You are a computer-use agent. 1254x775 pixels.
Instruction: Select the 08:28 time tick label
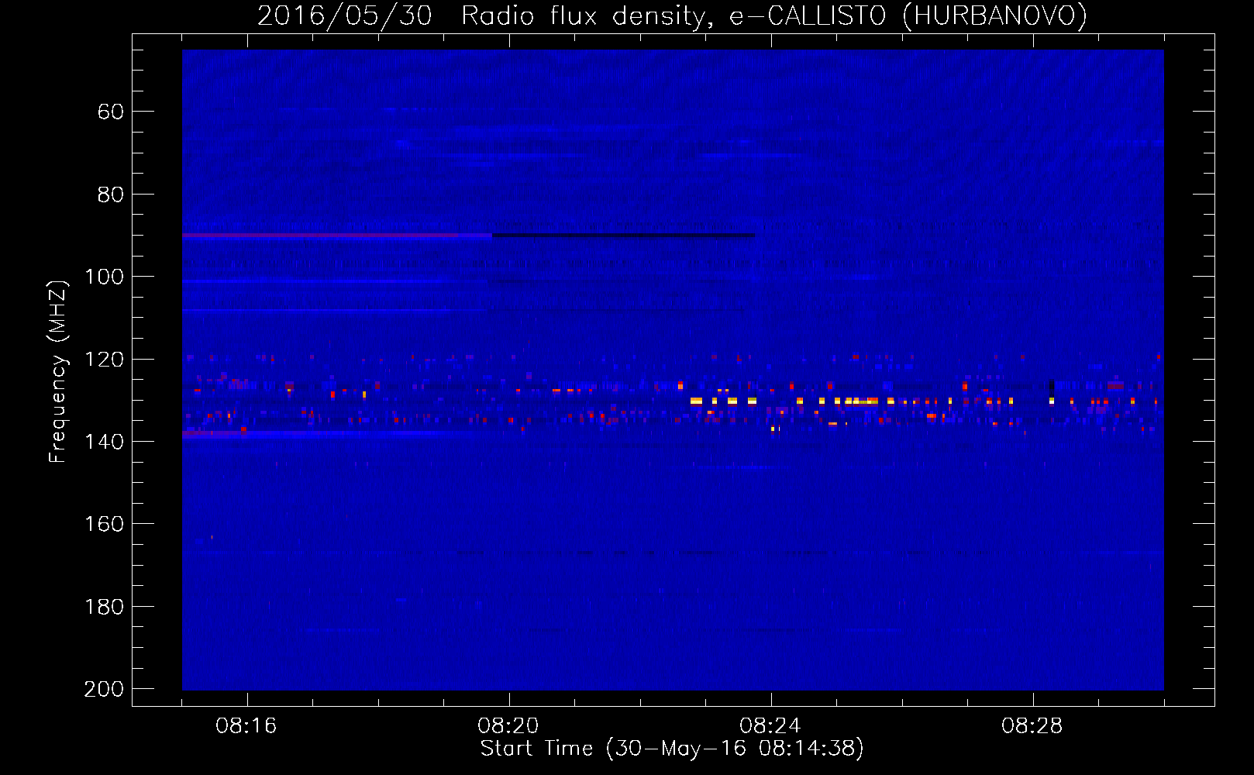[1032, 726]
